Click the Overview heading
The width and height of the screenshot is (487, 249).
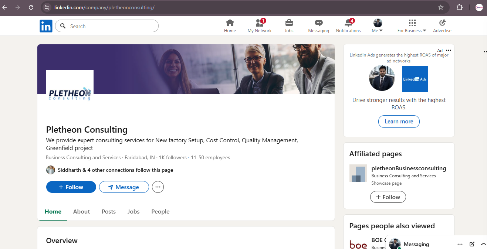[x=62, y=241]
